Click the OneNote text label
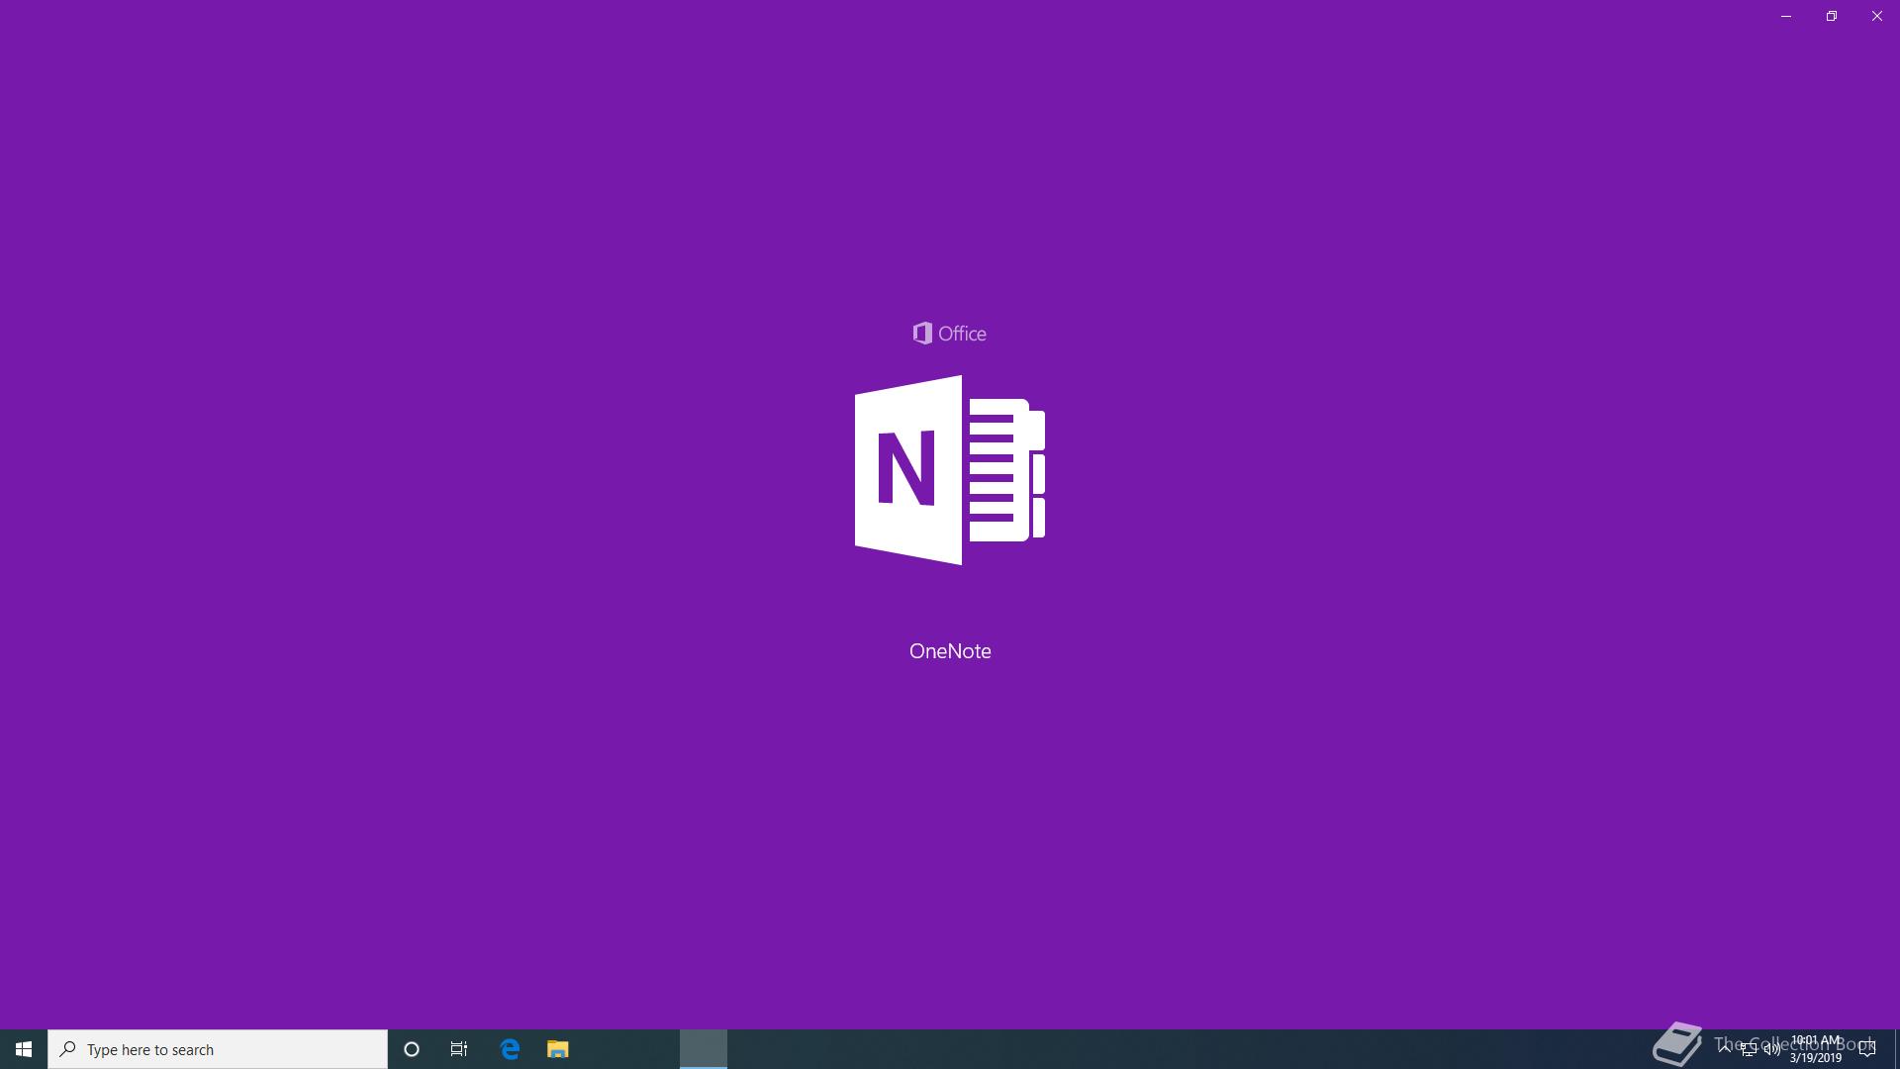Screen dimensions: 1900x1069 point(950,651)
